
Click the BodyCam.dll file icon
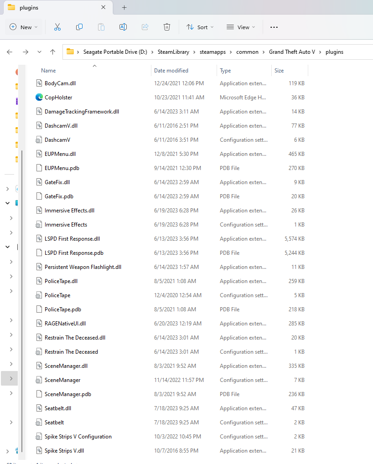pyautogui.click(x=39, y=83)
